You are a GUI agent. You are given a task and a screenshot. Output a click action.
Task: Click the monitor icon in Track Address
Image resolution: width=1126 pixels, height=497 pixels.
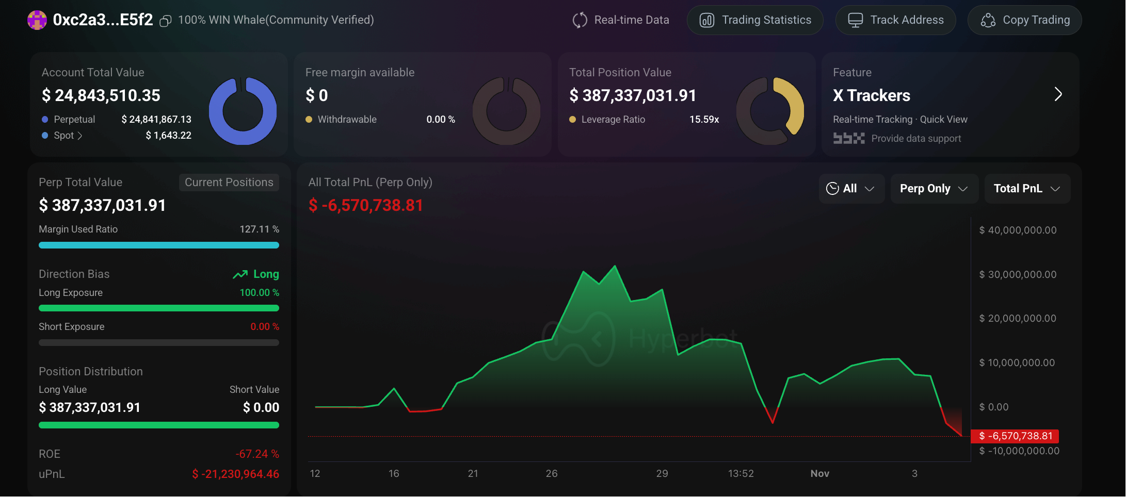point(857,19)
